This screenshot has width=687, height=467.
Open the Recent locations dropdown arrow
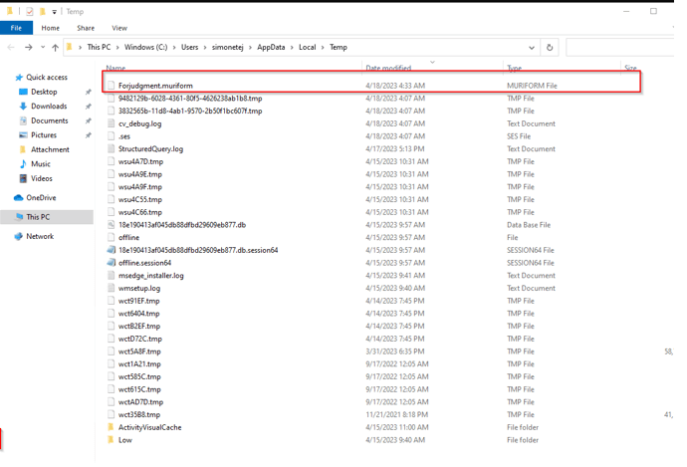[x=42, y=47]
